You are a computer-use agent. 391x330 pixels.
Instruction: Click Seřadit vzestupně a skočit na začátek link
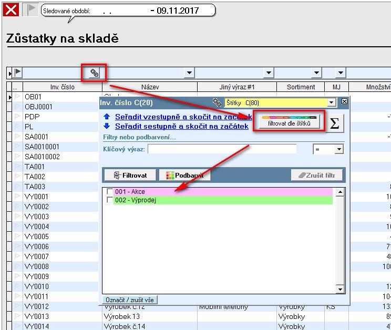(x=183, y=117)
